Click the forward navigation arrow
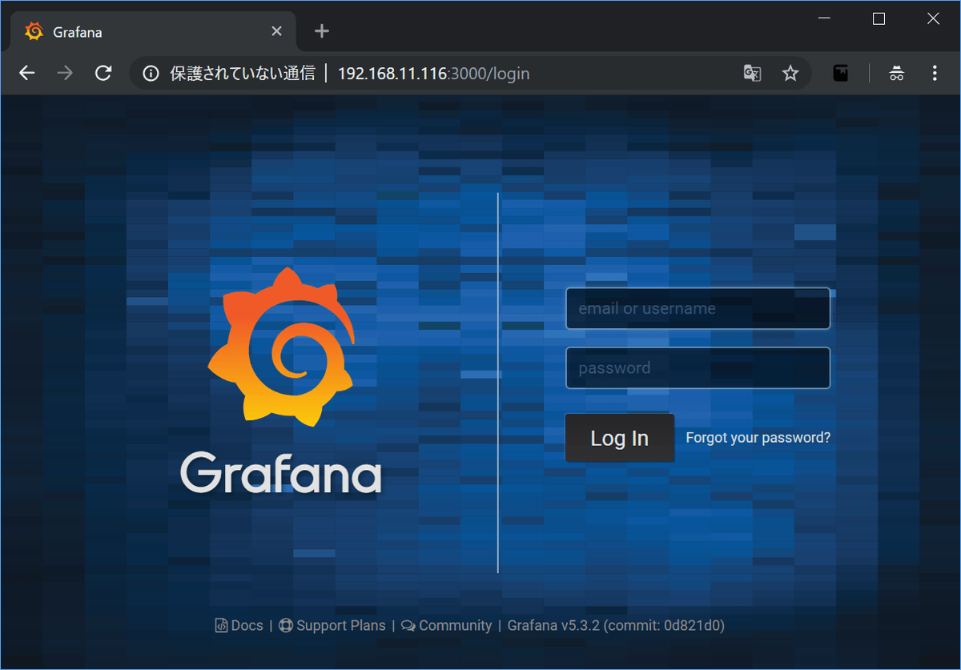 click(65, 74)
